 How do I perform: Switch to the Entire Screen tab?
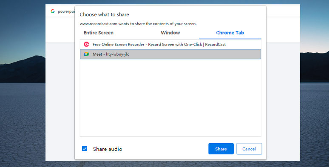[x=99, y=33]
